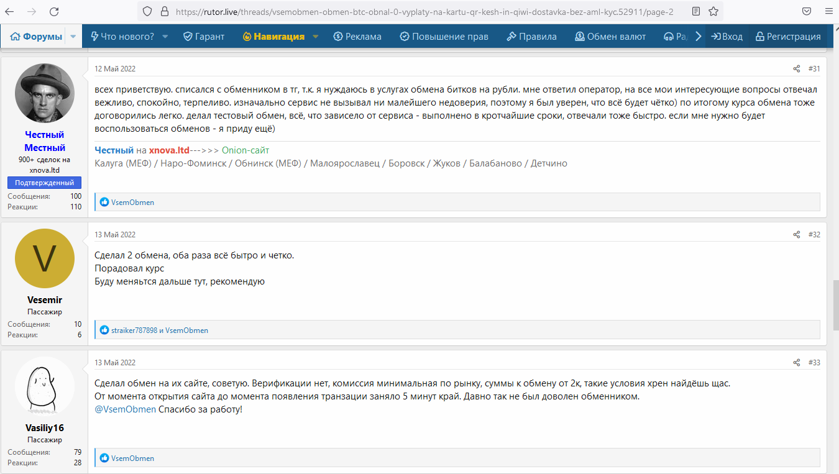Open the @VsemObmen mention link

[x=125, y=409]
